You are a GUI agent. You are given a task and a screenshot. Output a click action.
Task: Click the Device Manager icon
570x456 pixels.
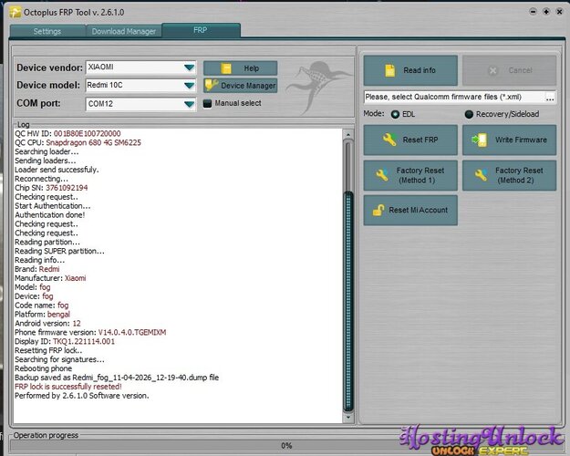point(211,86)
